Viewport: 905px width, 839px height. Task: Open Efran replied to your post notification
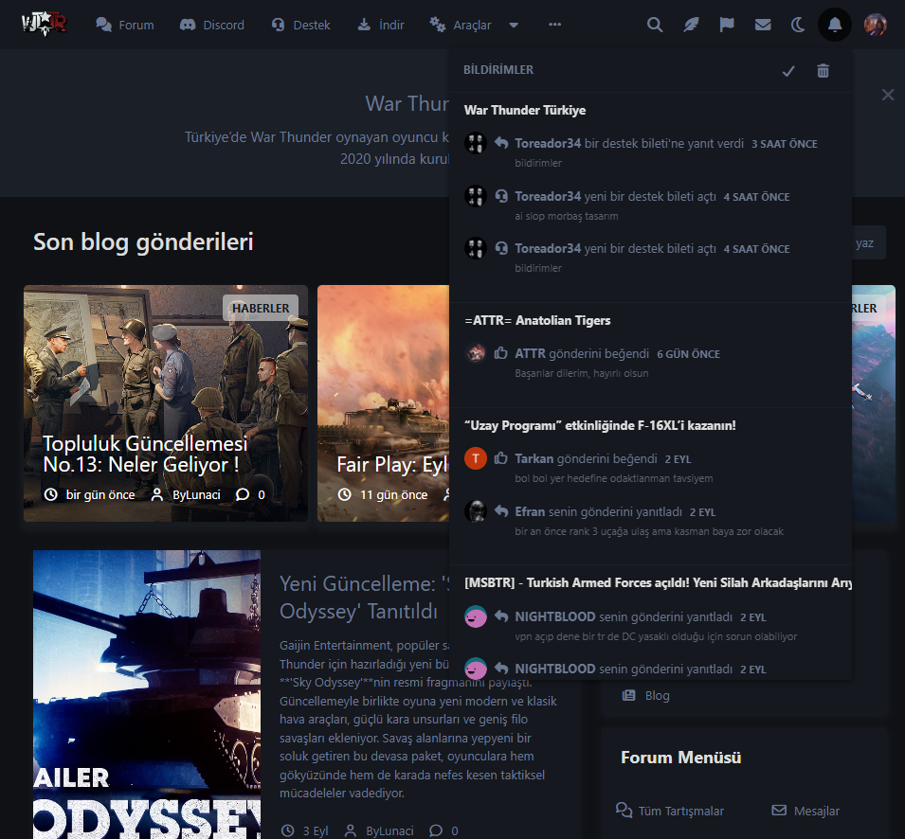coord(650,521)
